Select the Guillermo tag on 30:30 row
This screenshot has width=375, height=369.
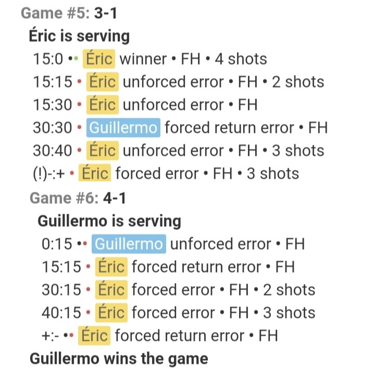[x=123, y=128]
